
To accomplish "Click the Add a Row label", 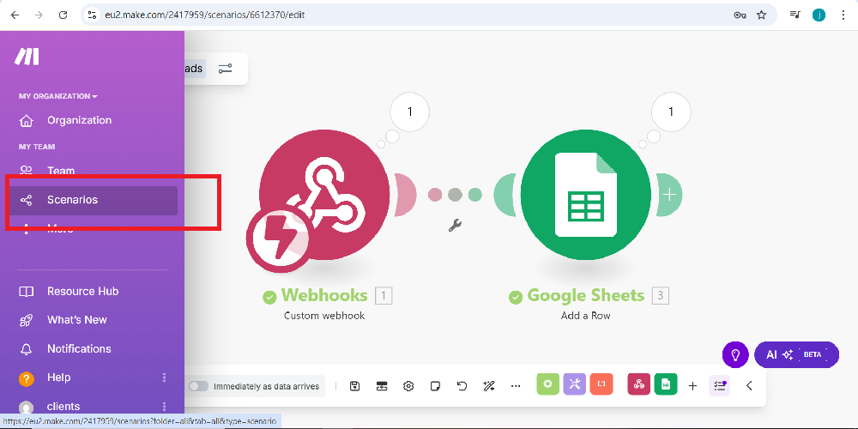I will [x=585, y=316].
